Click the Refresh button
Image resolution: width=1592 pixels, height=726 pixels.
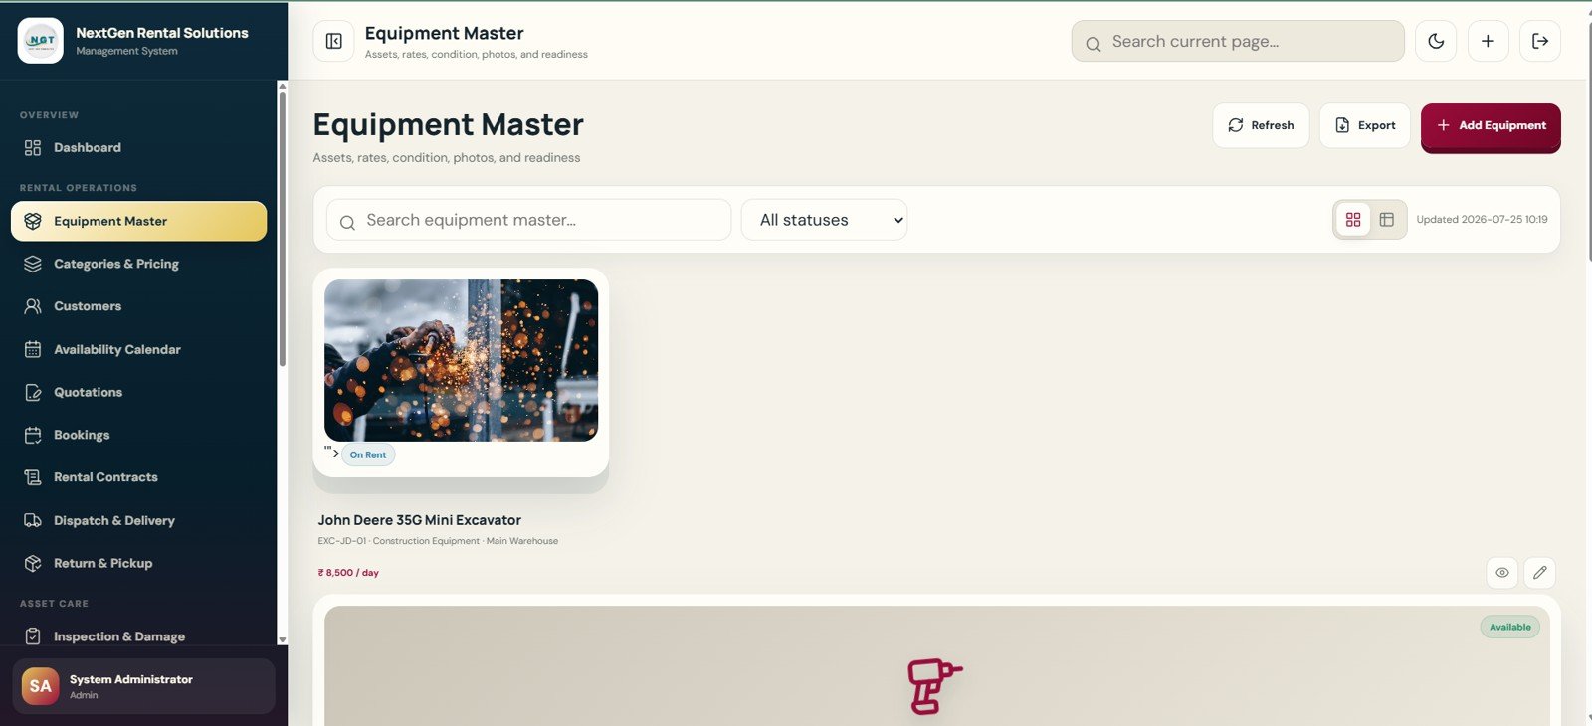click(x=1261, y=125)
